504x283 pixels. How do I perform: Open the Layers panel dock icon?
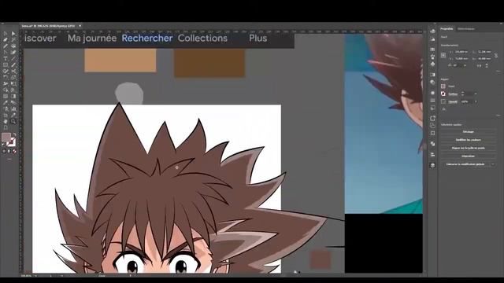tap(432, 165)
